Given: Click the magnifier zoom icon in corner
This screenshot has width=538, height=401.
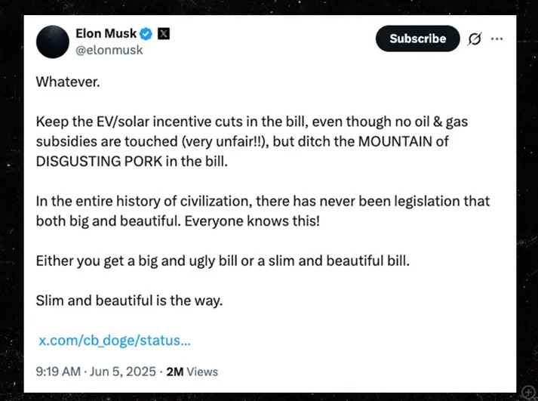Looking at the screenshot, I should point(527,390).
